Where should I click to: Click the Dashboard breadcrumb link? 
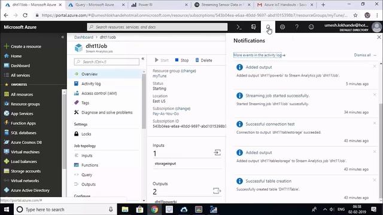[84, 37]
